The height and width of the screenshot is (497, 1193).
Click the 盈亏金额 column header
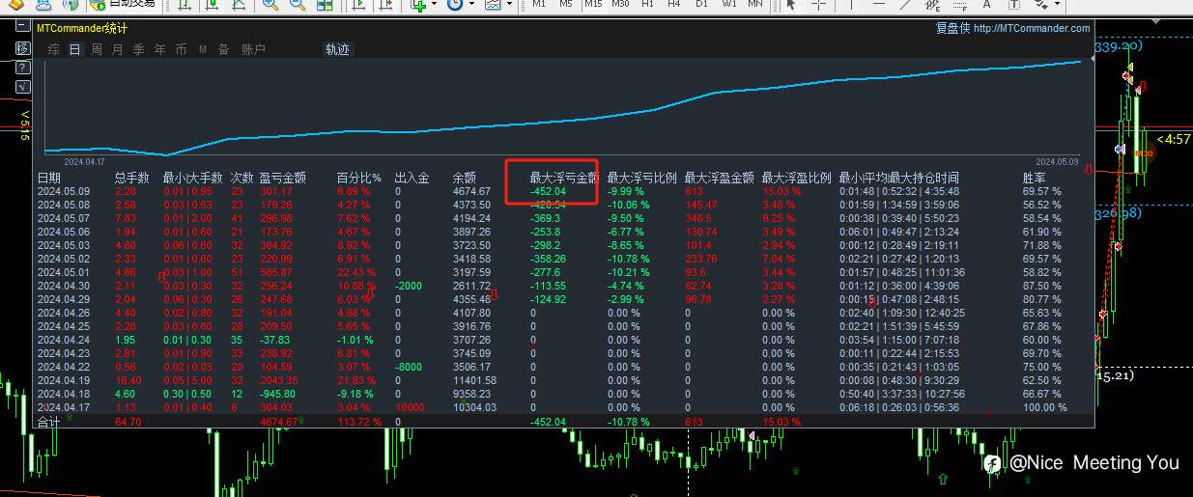coord(282,178)
